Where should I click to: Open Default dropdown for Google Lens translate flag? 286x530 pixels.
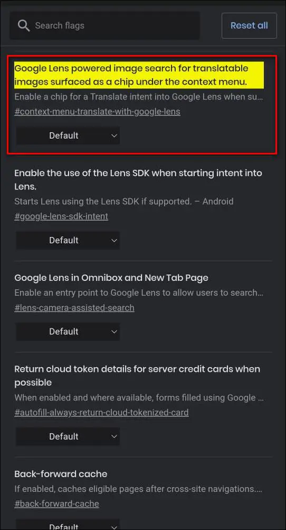68,135
